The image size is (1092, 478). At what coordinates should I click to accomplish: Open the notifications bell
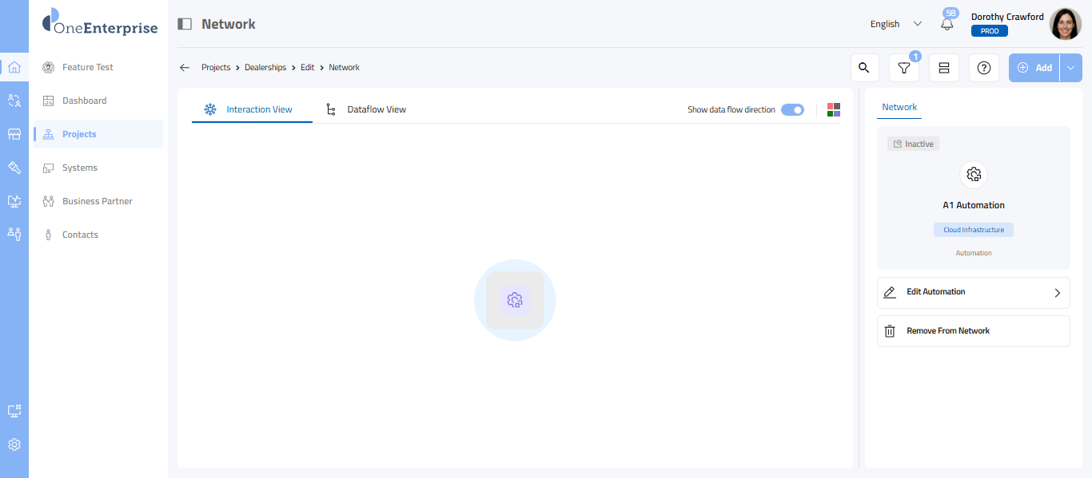click(x=947, y=24)
